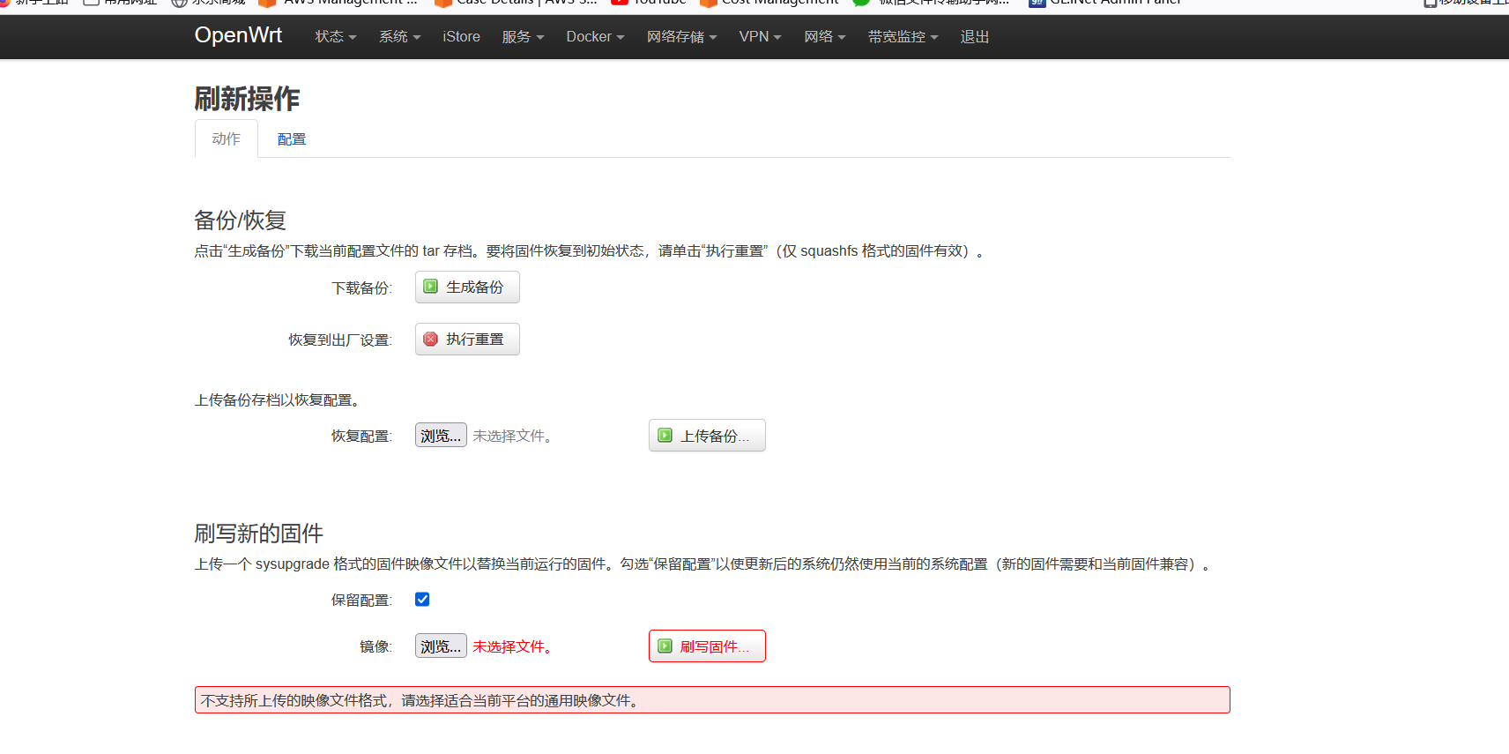Open the 网络 dropdown menu
1509x754 pixels.
click(x=824, y=37)
